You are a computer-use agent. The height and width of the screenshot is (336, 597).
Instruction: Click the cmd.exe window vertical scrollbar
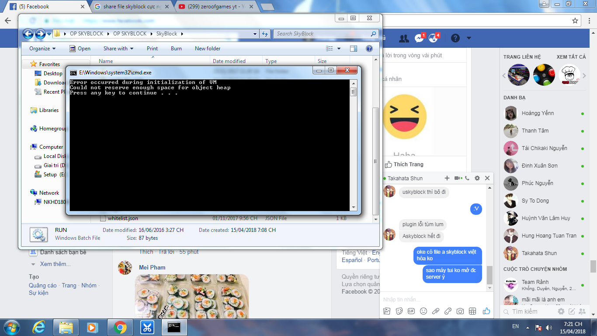353,145
